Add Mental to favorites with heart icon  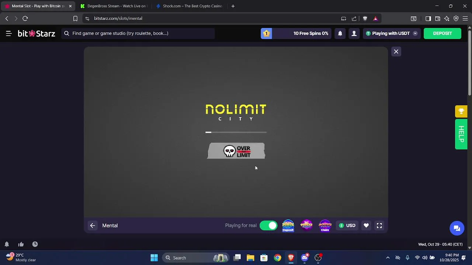366,226
